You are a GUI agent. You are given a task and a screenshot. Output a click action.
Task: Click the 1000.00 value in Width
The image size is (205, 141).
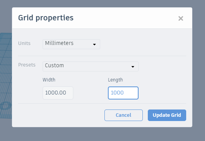point(56,93)
